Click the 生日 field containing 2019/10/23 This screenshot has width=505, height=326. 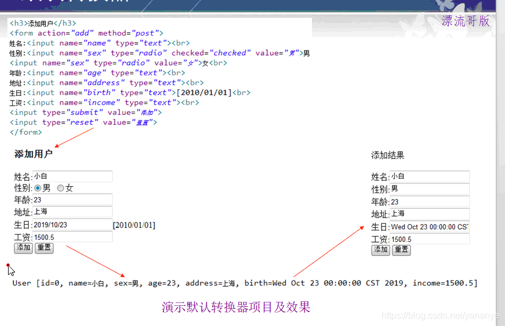pyautogui.click(x=72, y=224)
